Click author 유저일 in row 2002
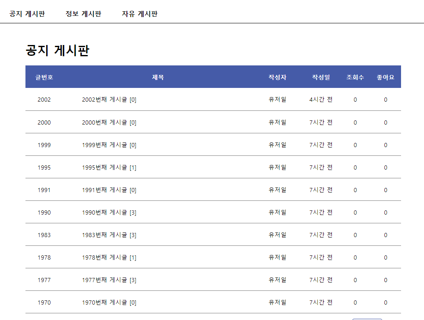The image size is (424, 320). pos(278,100)
